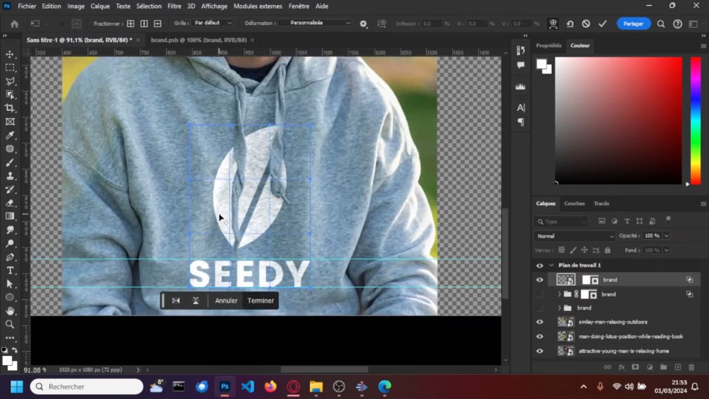Viewport: 709px width, 399px height.
Task: Open the Opacité value dropdown arrow
Action: click(x=666, y=236)
